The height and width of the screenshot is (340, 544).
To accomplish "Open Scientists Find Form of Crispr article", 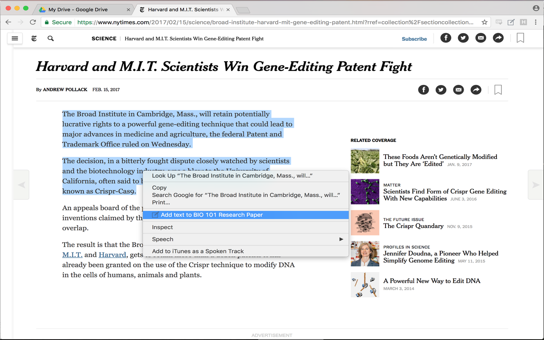I will 445,195.
